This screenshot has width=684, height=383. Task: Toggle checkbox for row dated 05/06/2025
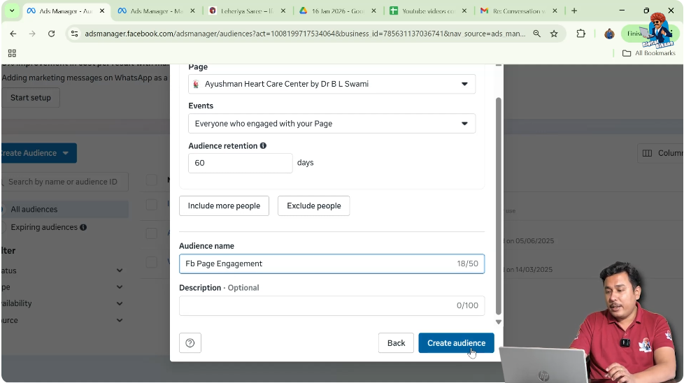151,233
